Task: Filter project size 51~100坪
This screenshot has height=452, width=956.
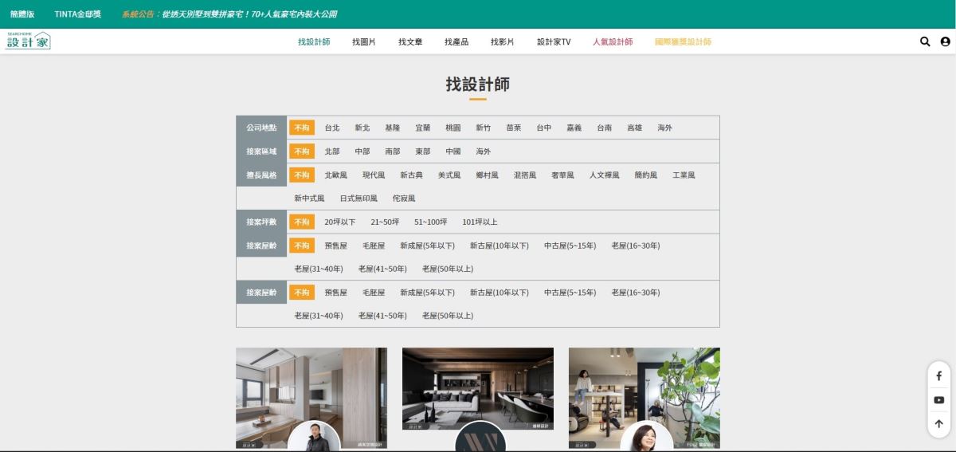Action: click(431, 222)
